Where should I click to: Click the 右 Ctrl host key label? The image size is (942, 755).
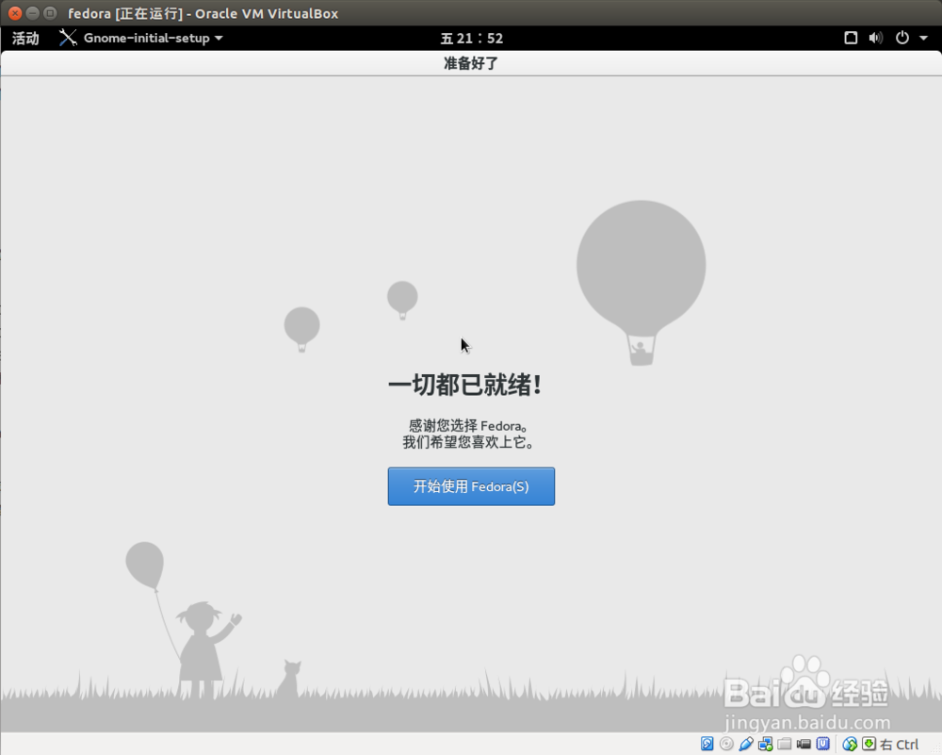pyautogui.click(x=900, y=745)
